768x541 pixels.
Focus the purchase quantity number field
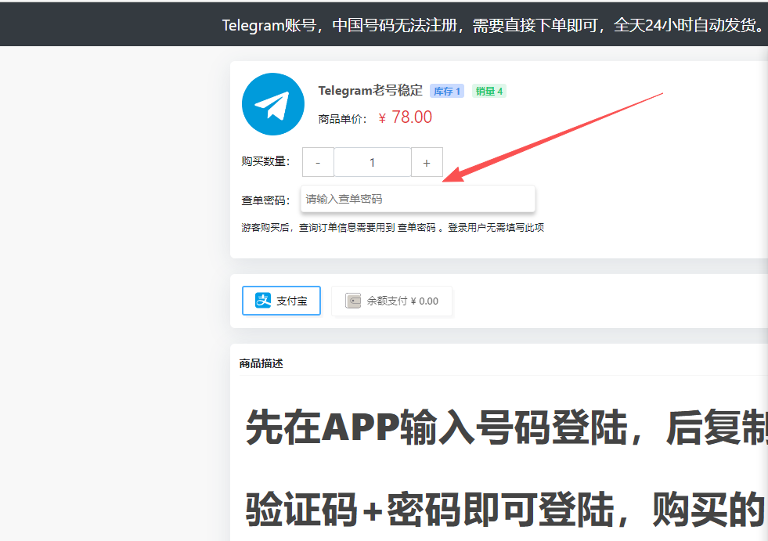click(372, 162)
